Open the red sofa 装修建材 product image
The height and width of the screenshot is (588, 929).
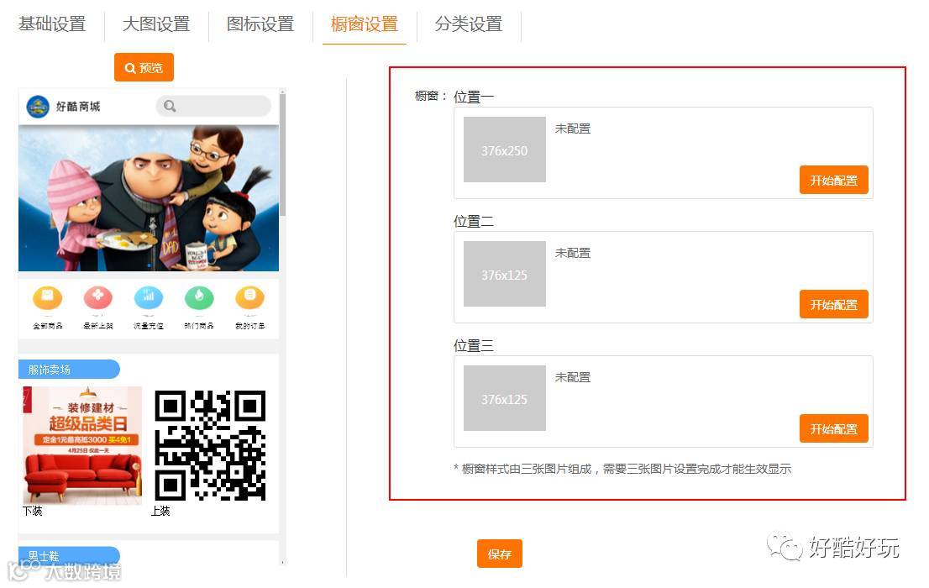[x=82, y=445]
